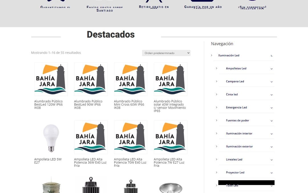Click the Alumbrado Público BestLed 90W IP66 title
308x193 pixels.
pos(88,104)
